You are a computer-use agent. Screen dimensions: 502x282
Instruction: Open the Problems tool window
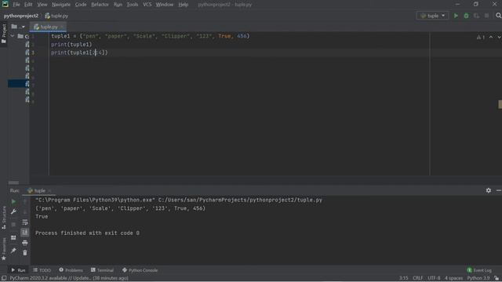(x=71, y=270)
